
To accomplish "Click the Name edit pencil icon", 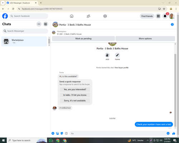I will click(x=117, y=55).
